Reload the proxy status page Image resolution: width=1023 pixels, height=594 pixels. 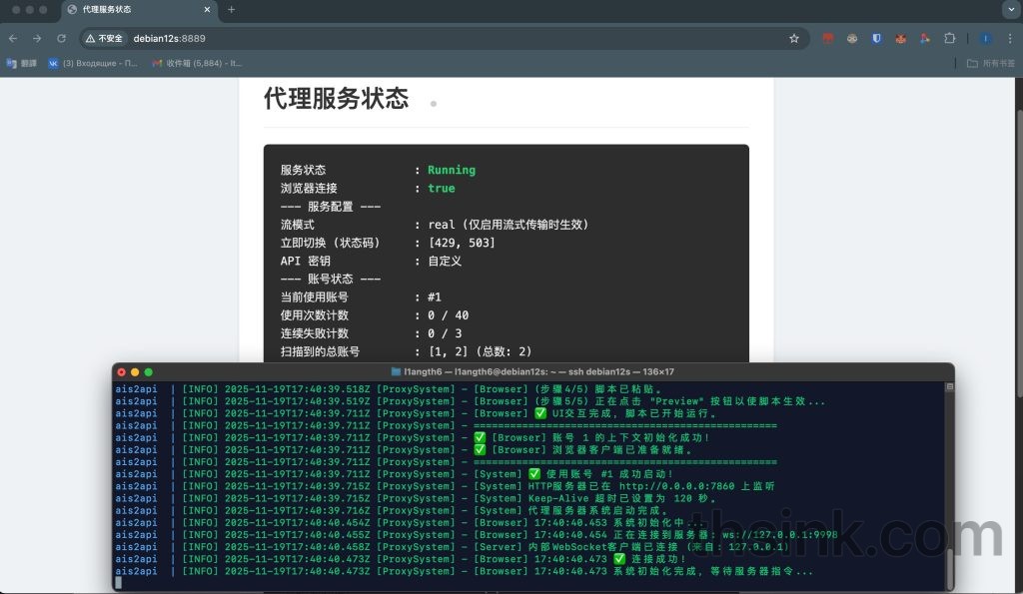point(61,38)
